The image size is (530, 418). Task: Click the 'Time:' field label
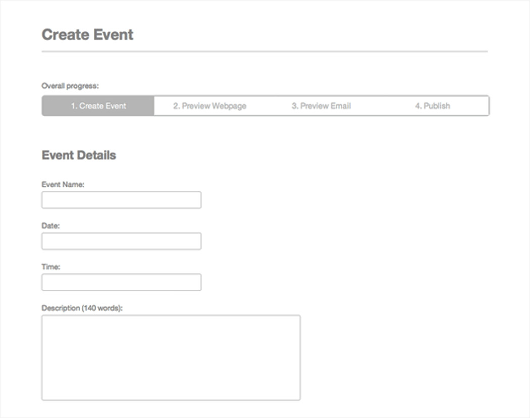click(x=50, y=267)
